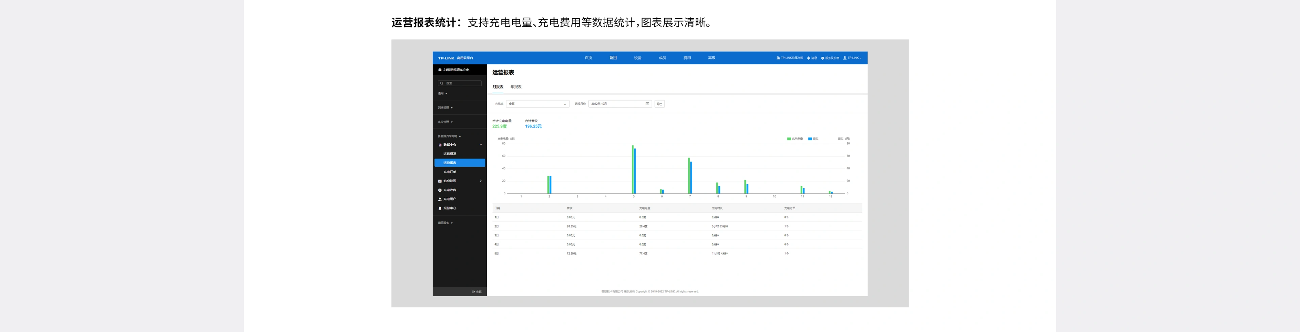This screenshot has height=332, width=1300.
Task: Toggle the blue 营收 legend series
Action: click(x=814, y=139)
